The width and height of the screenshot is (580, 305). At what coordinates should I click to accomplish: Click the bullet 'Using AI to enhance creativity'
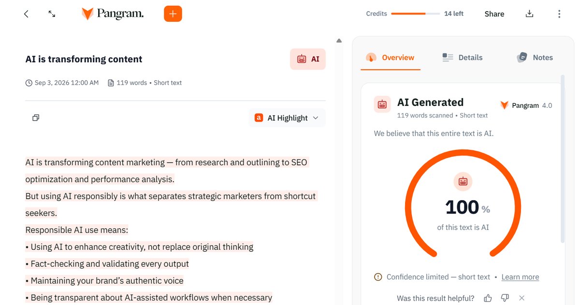(139, 247)
